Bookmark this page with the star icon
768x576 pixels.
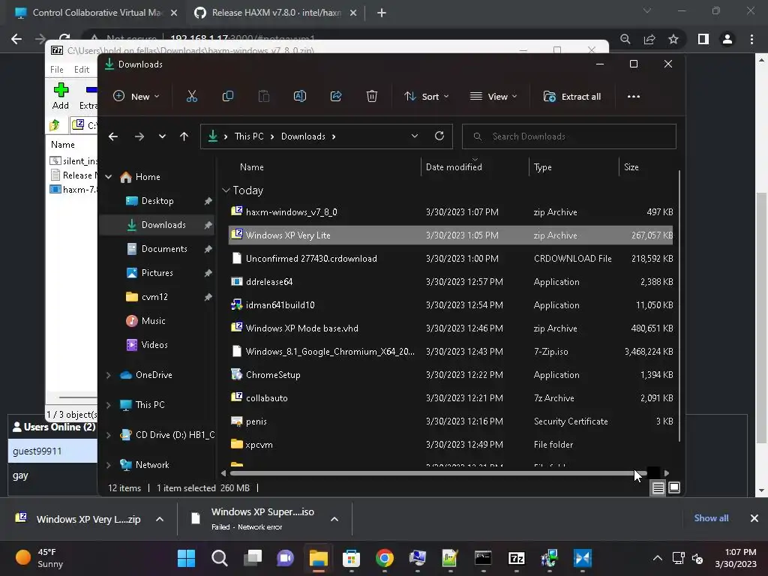click(x=673, y=39)
